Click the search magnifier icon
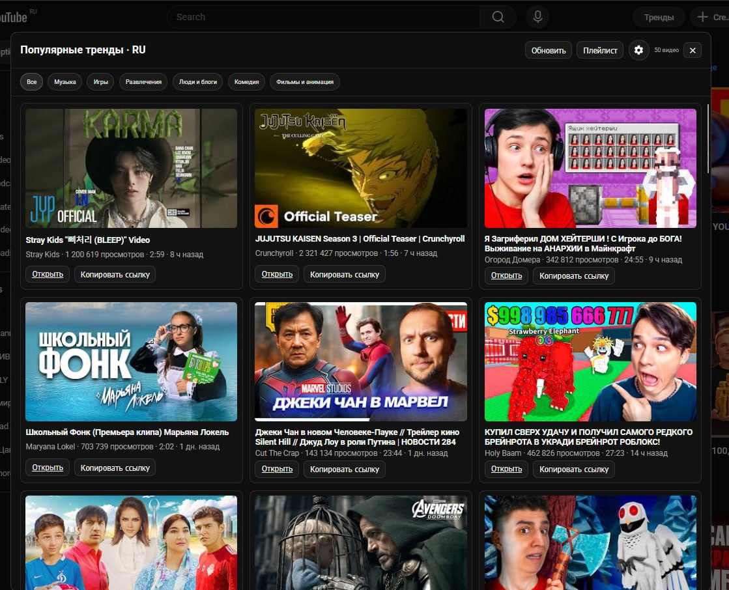The height and width of the screenshot is (590, 729). [498, 17]
